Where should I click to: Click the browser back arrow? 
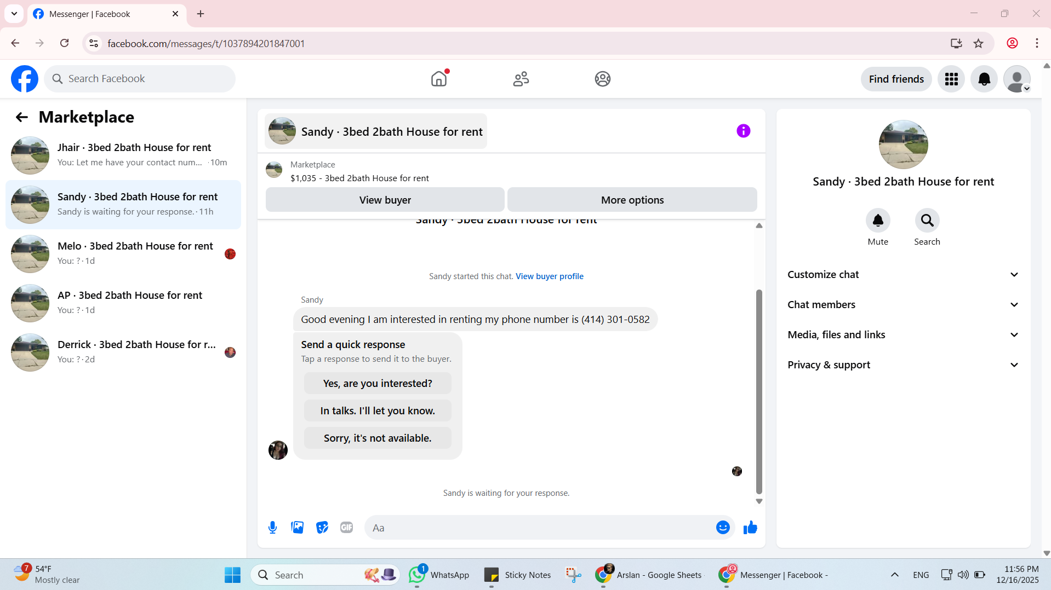pos(15,43)
